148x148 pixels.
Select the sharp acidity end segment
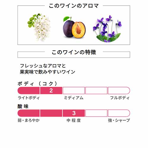pos(119,113)
